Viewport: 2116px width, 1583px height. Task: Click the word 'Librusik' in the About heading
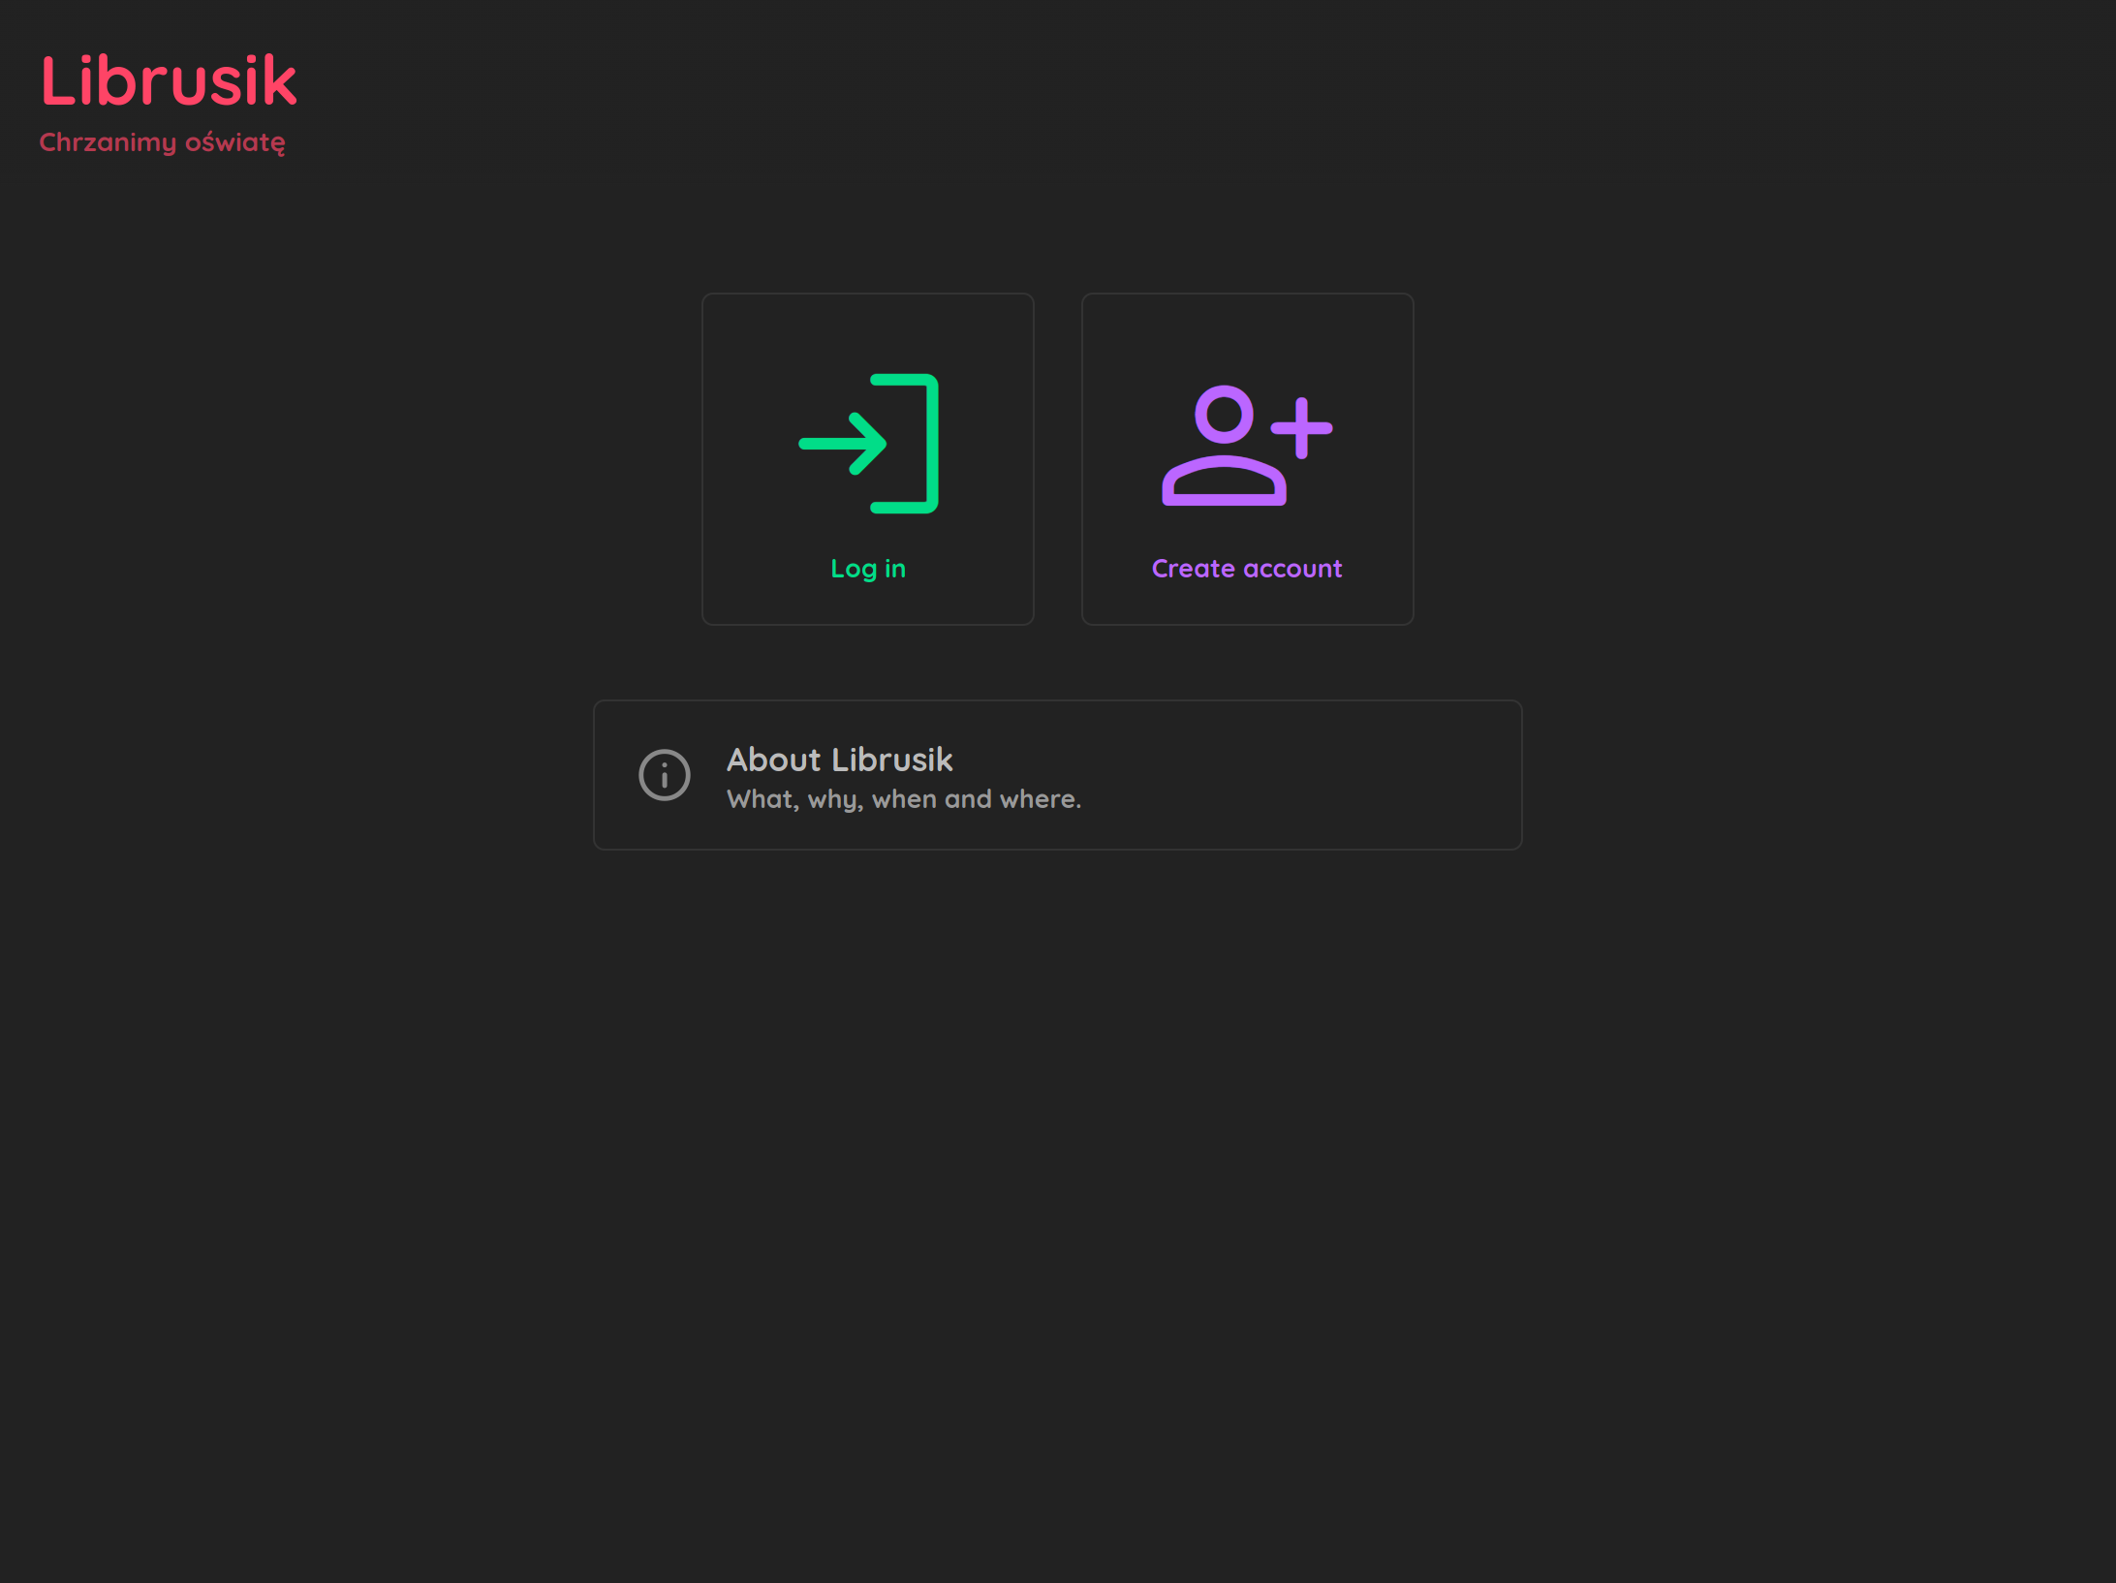(891, 760)
